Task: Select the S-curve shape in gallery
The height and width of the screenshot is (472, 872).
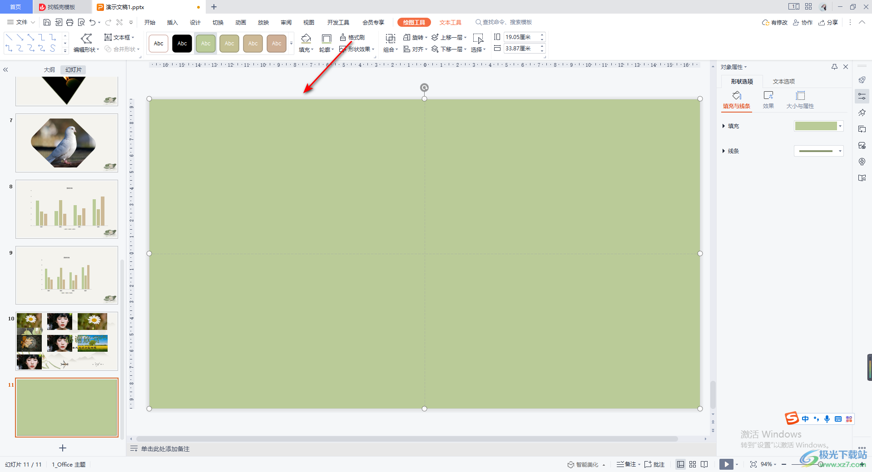Action: click(x=53, y=48)
